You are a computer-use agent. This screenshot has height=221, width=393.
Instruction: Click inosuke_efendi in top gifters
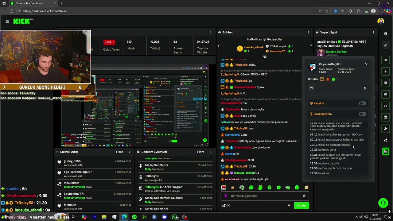[x=254, y=47]
